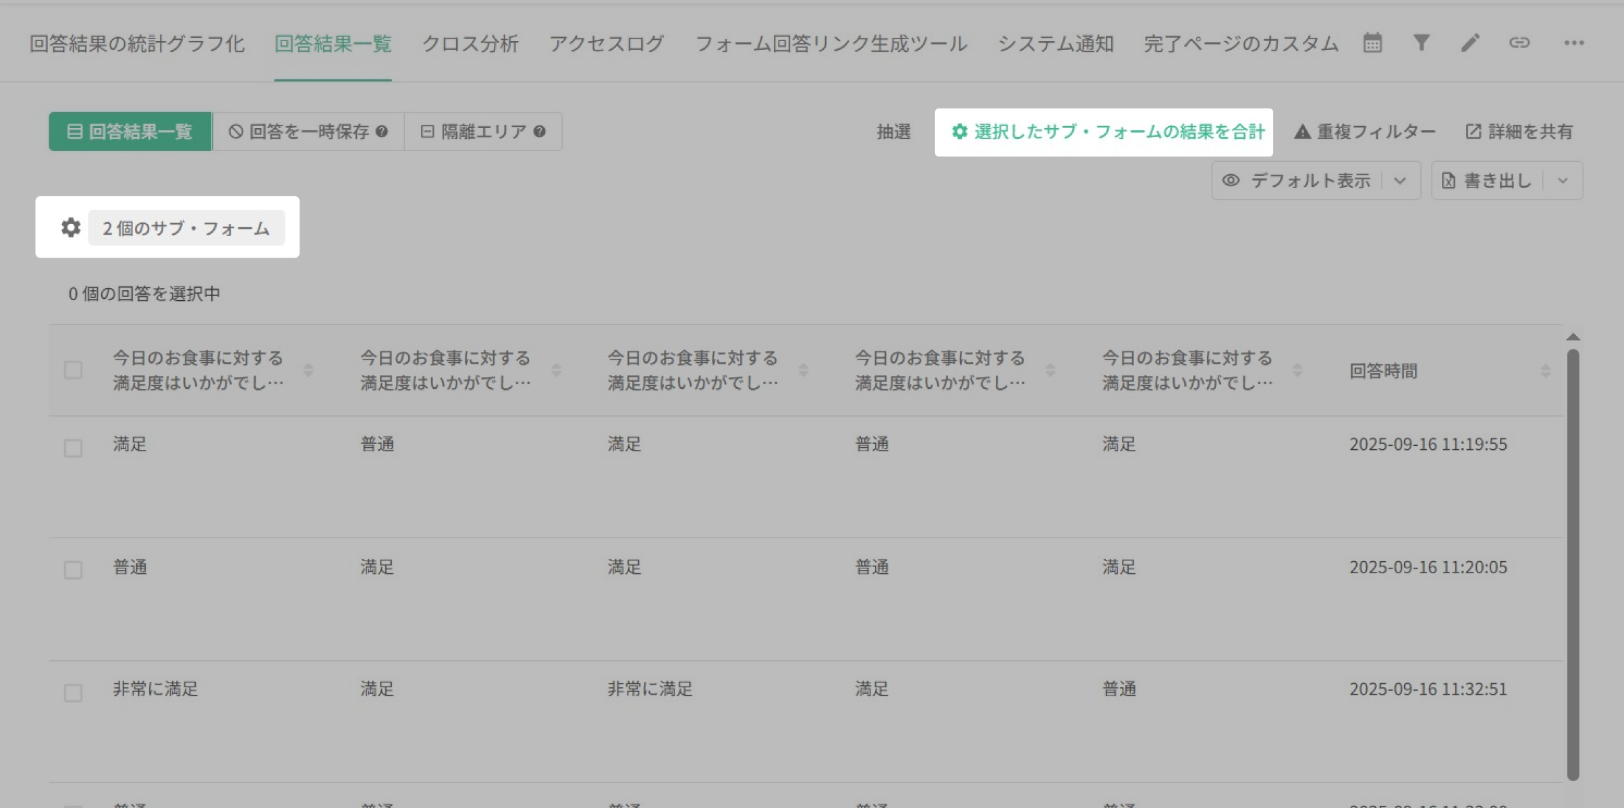Click the link chain icon

[x=1519, y=42]
